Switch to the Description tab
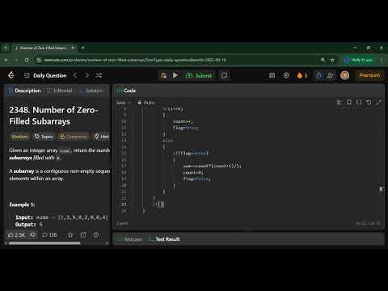 pyautogui.click(x=24, y=91)
